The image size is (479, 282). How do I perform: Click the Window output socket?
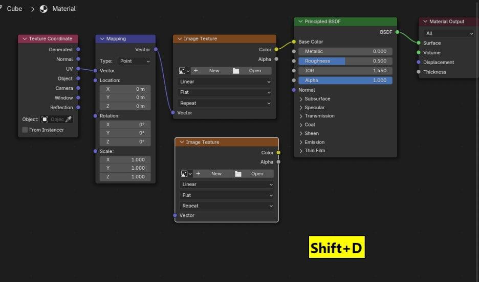pos(78,97)
